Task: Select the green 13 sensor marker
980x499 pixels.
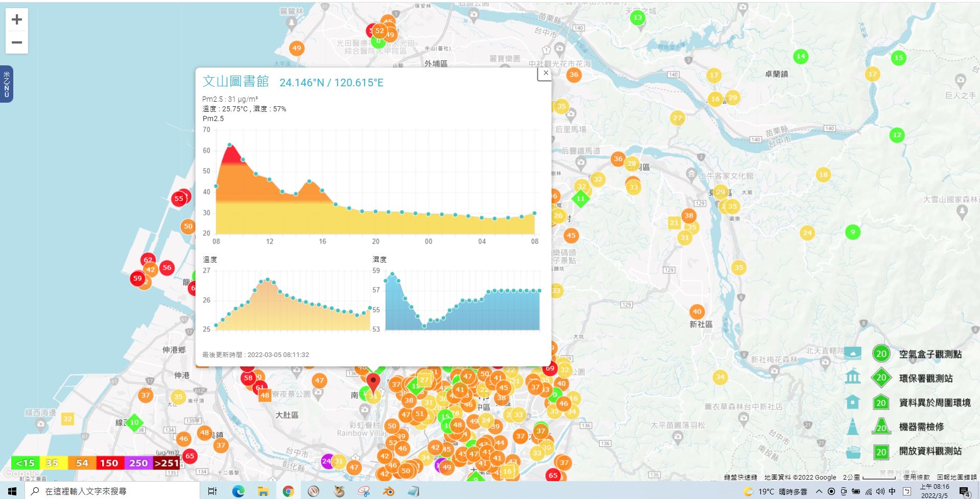Action: pyautogui.click(x=637, y=18)
